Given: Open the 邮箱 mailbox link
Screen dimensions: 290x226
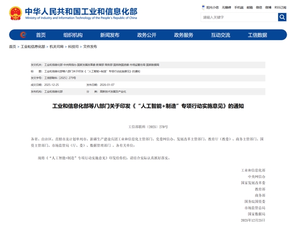Looking at the screenshot, I should pyautogui.click(x=249, y=8).
